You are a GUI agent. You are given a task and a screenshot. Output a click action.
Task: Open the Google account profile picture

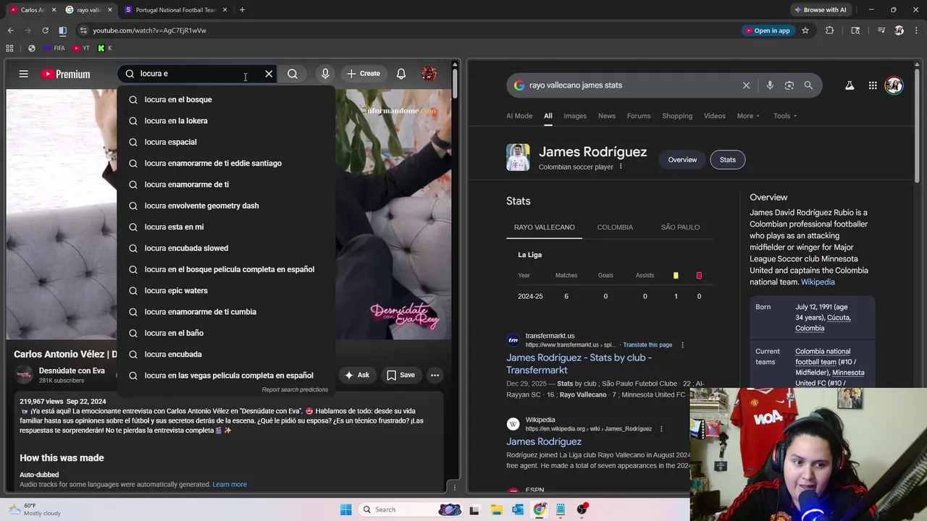(894, 85)
